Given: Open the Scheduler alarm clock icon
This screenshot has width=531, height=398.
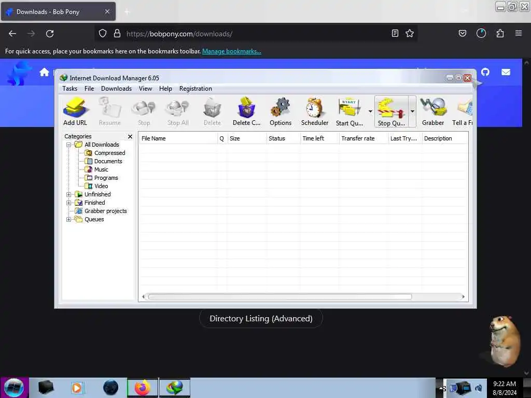Looking at the screenshot, I should coord(315,111).
